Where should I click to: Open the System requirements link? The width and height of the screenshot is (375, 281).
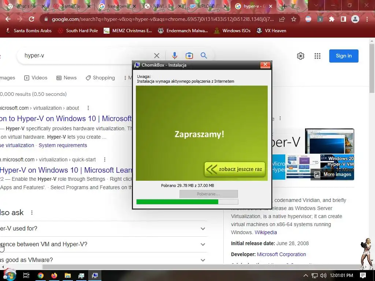tap(63, 145)
